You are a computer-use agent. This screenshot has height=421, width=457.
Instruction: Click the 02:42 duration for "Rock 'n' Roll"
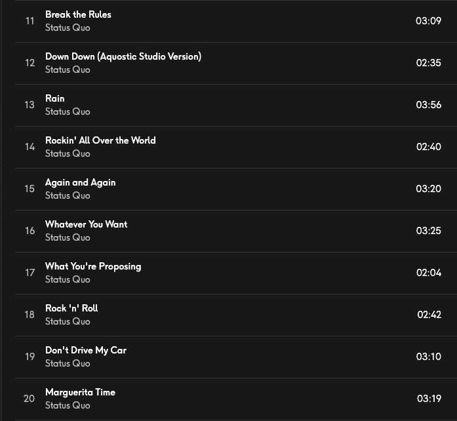tap(429, 315)
